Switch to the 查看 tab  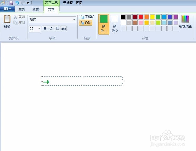click(36, 9)
